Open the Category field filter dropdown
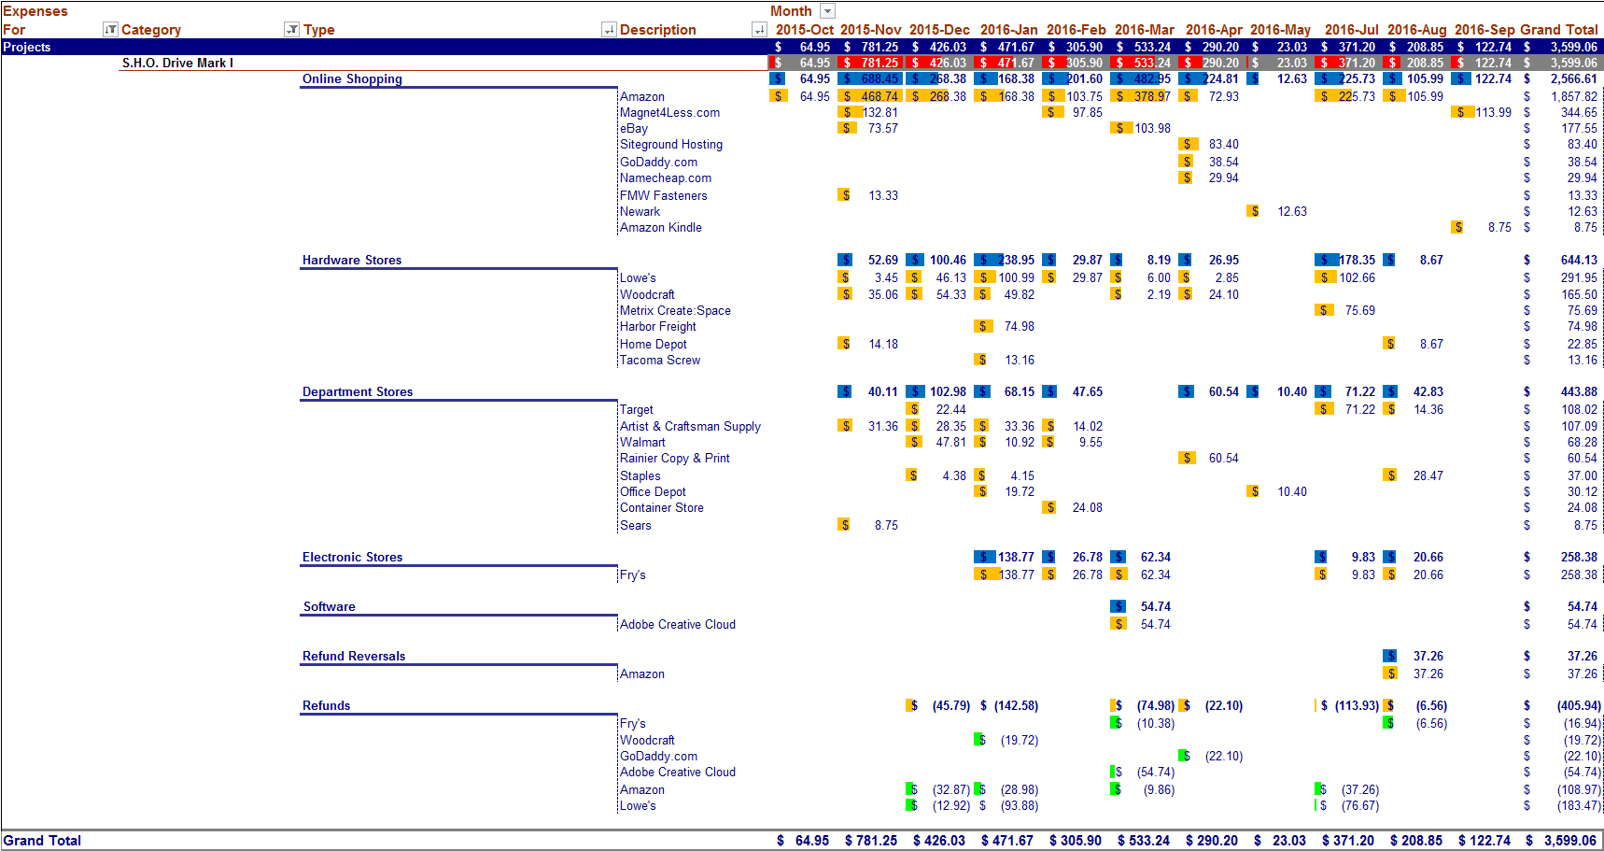Screen dimensions: 1604x851 pos(291,30)
